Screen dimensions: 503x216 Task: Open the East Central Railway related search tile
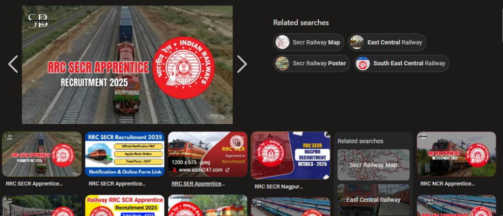(373, 199)
